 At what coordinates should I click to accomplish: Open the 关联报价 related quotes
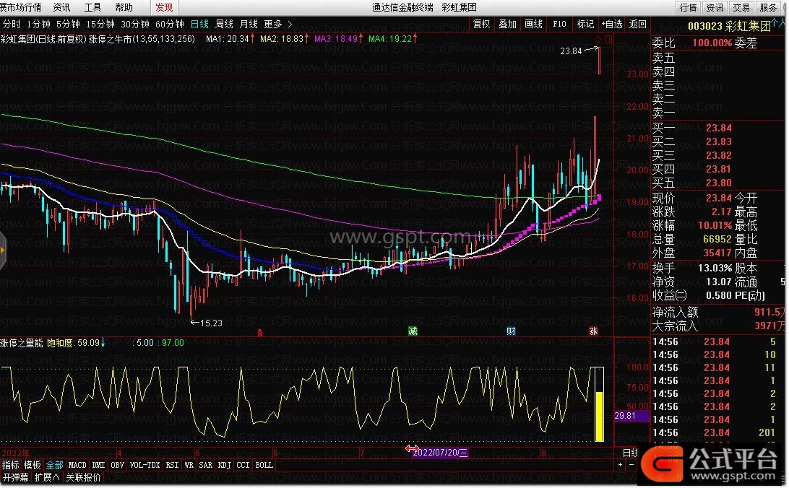click(84, 477)
